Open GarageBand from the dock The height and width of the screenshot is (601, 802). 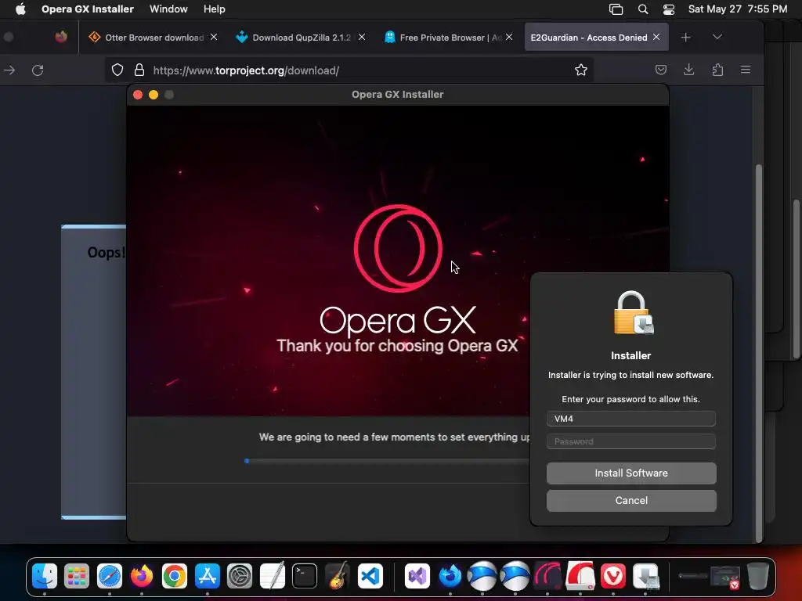pyautogui.click(x=337, y=576)
